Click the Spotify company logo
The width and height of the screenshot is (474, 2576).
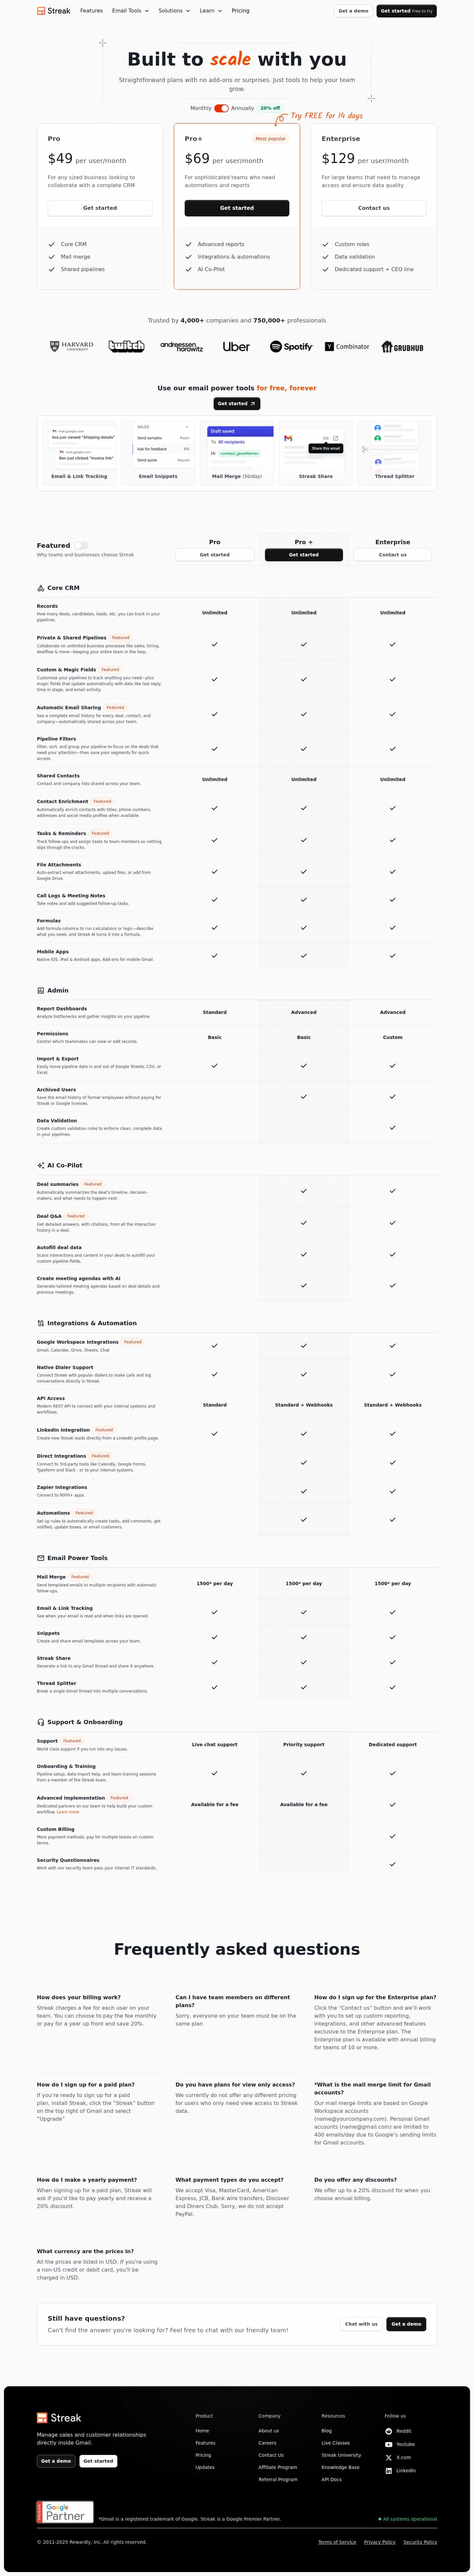(x=291, y=347)
